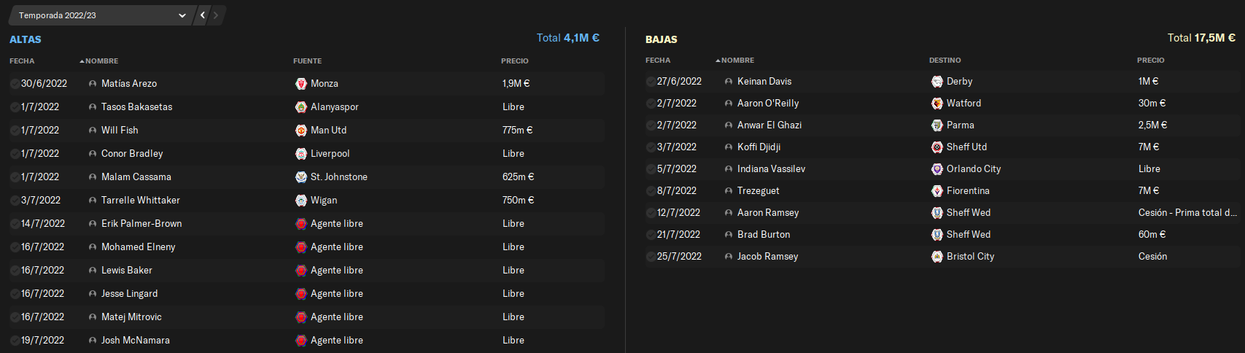Toggle the circle checkbox for Keinan Davis row
The height and width of the screenshot is (353, 1245).
pyautogui.click(x=651, y=82)
